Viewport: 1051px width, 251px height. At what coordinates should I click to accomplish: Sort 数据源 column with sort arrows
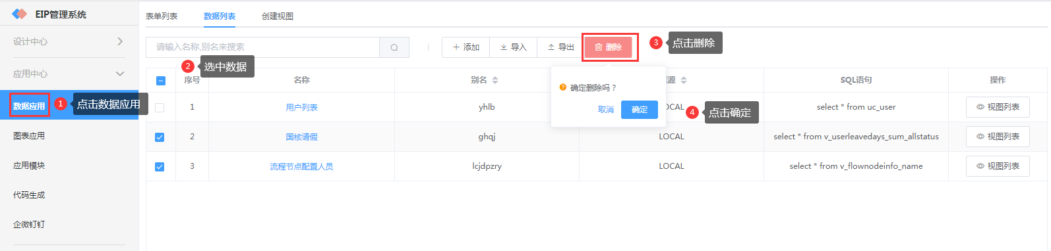tap(684, 80)
